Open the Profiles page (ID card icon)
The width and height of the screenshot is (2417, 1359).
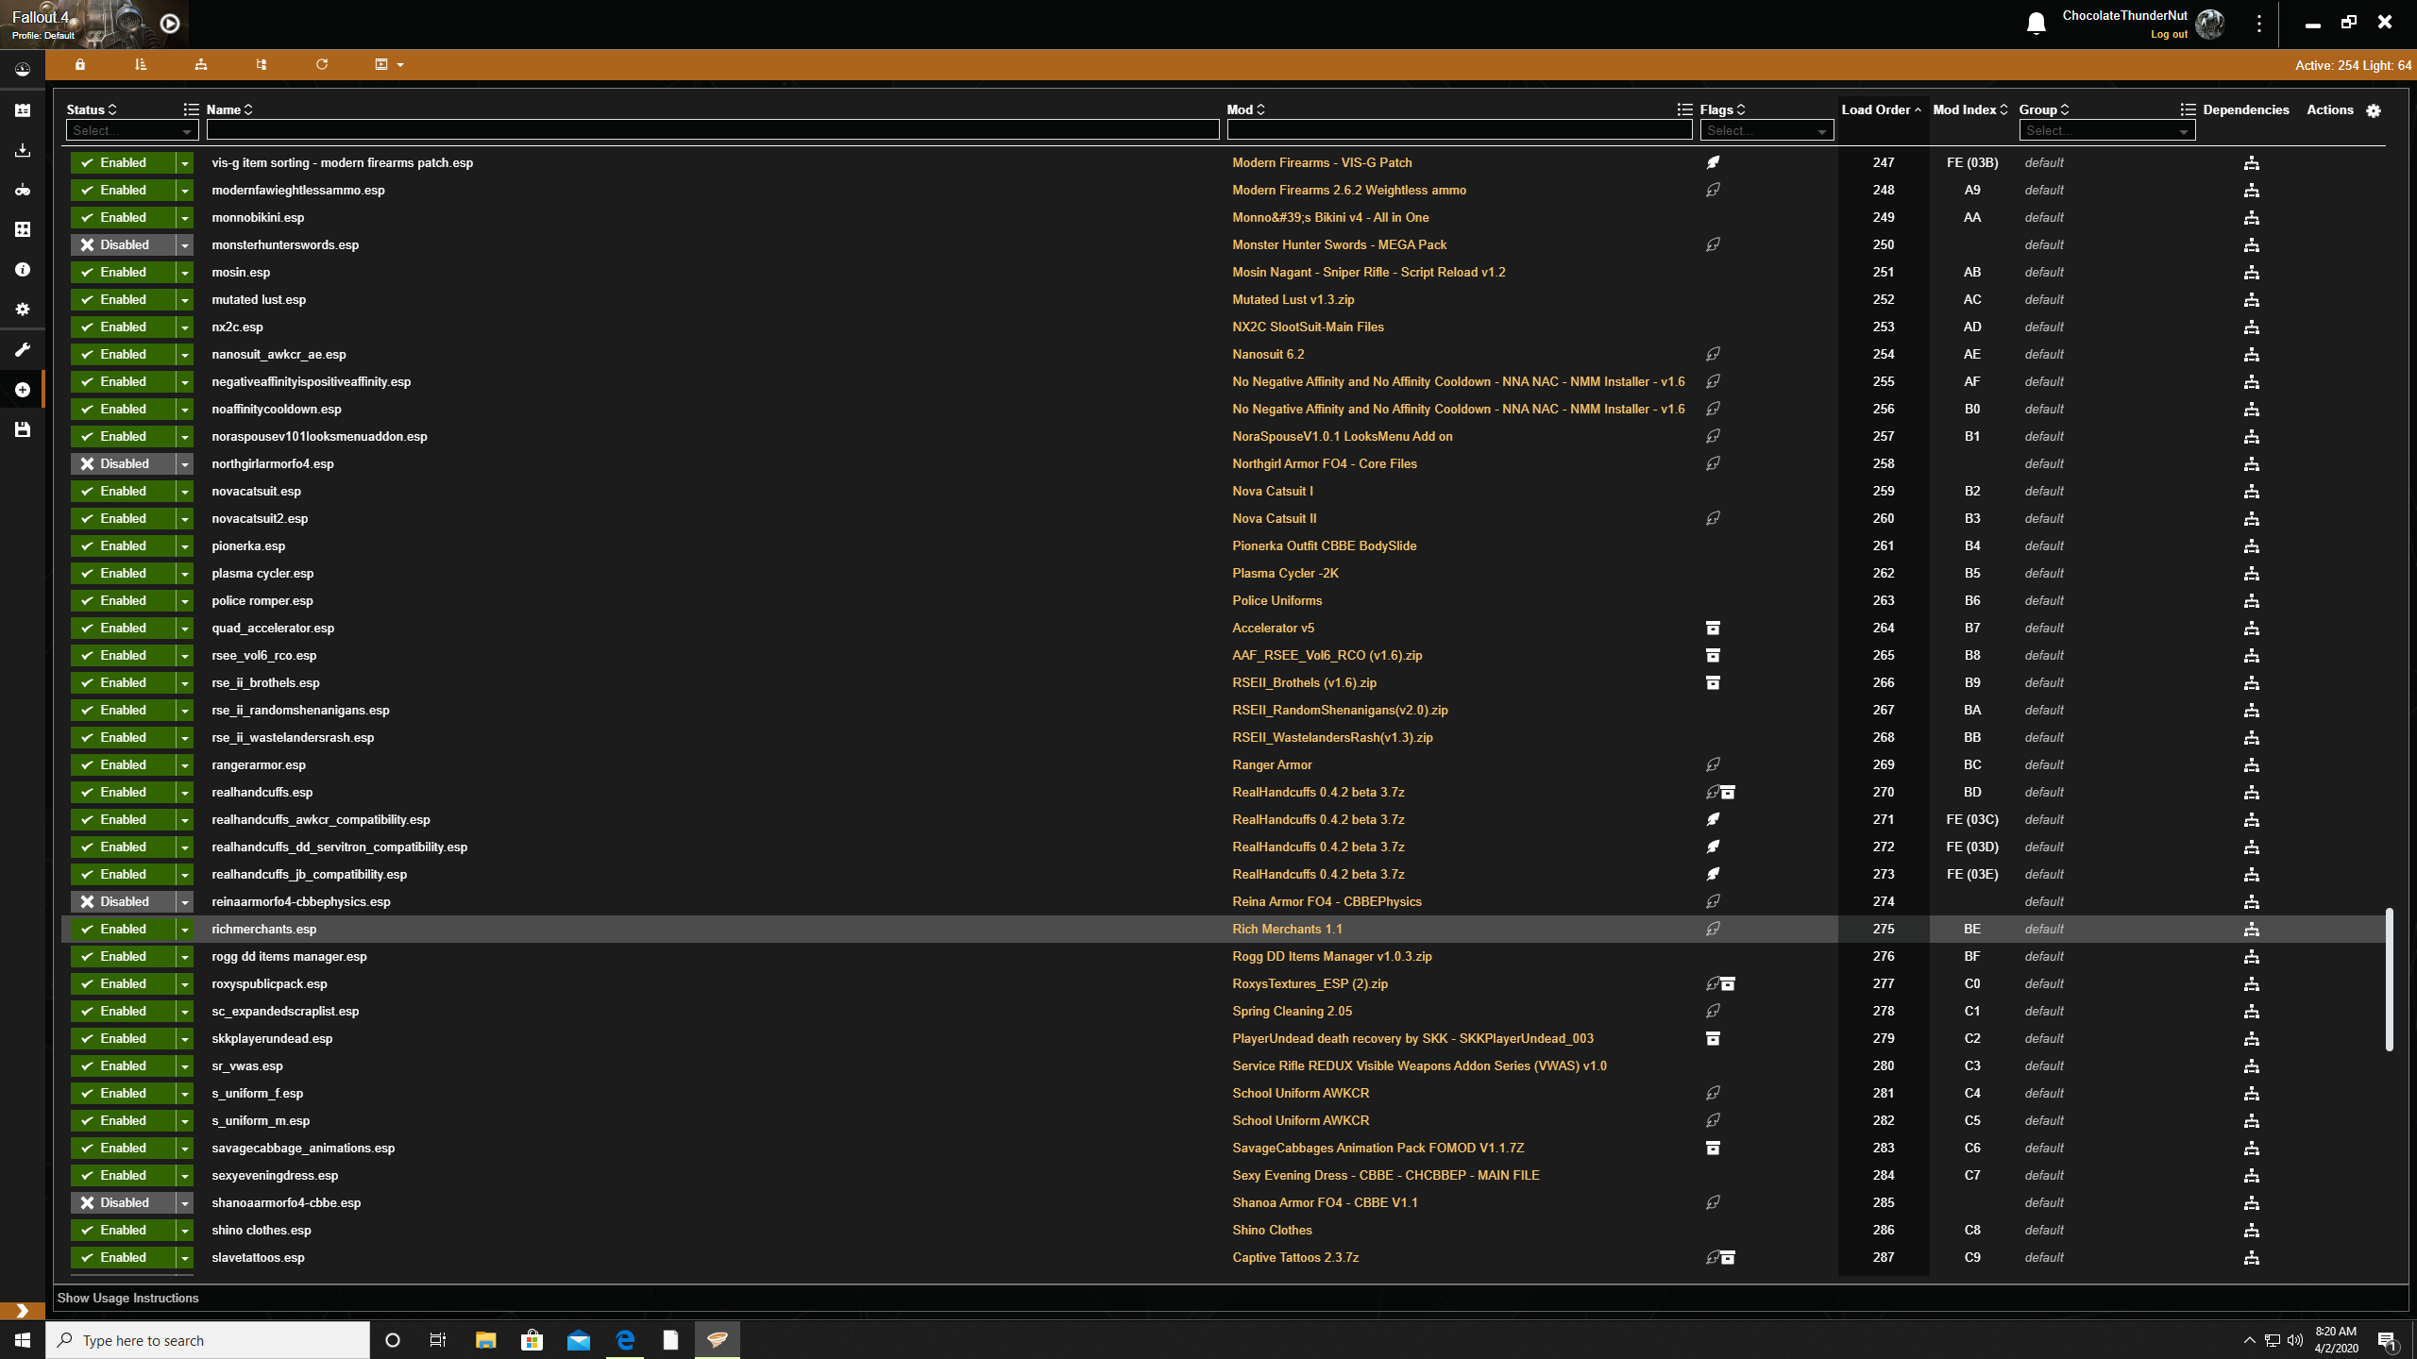[23, 110]
